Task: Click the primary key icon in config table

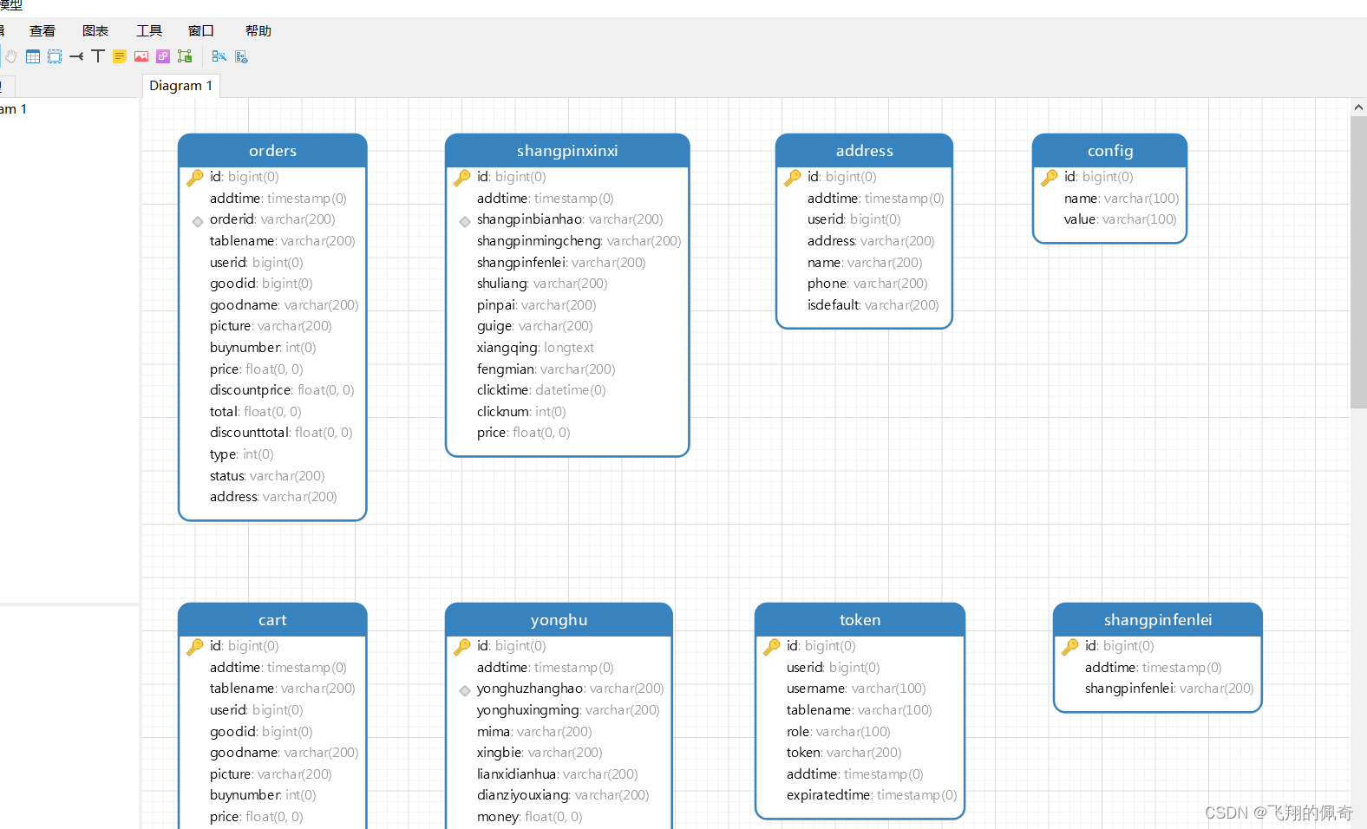Action: [x=1050, y=177]
